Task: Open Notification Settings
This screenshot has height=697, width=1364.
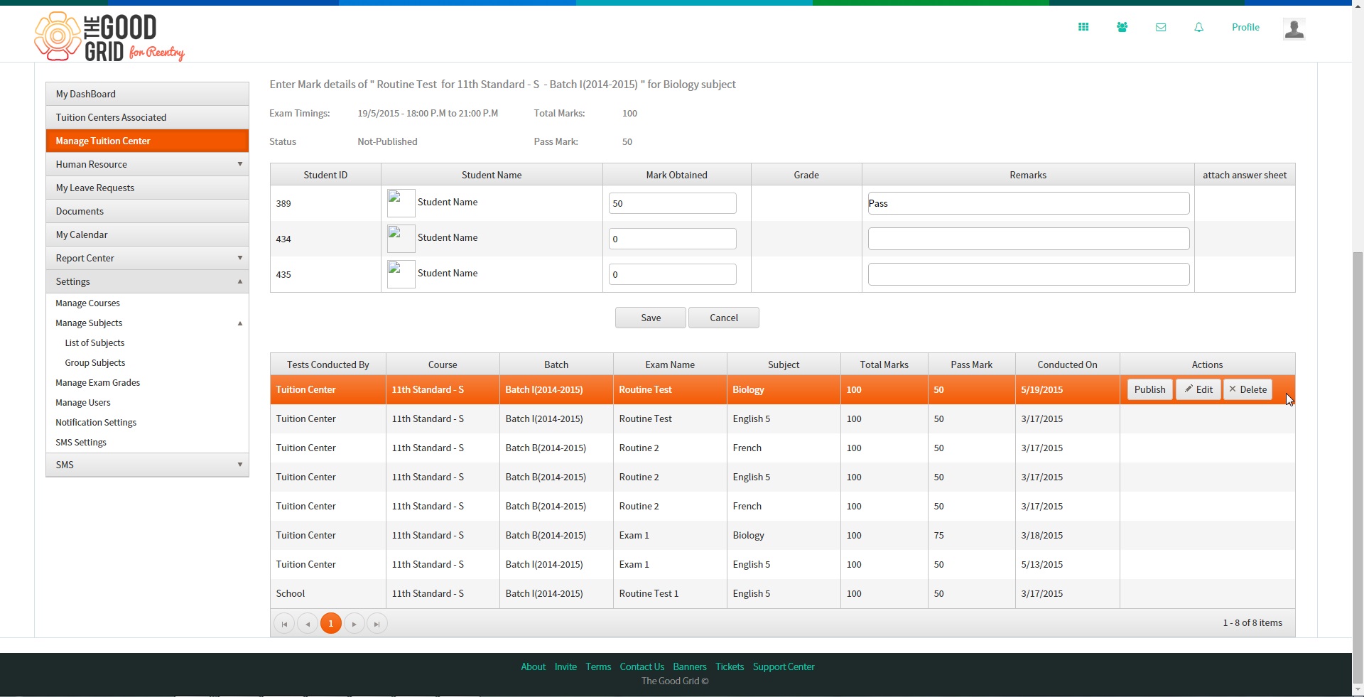Action: 96,422
